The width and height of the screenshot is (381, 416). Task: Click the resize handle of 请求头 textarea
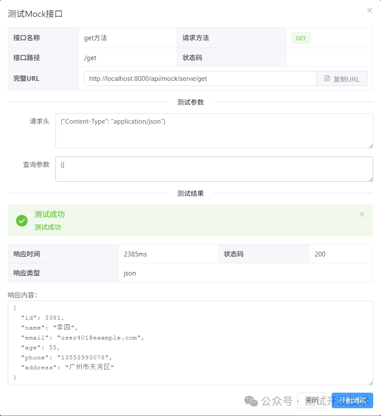[371, 147]
